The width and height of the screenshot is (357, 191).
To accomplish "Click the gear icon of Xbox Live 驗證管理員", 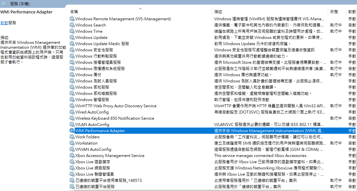I will tap(72, 174).
